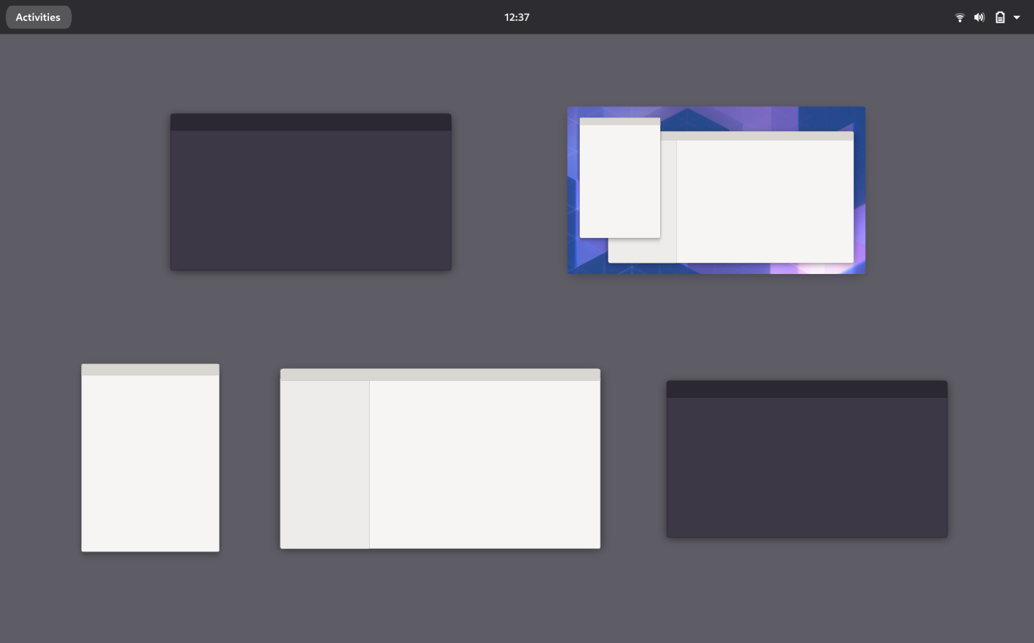Click the Wi-Fi icon to view networks
1034x643 pixels.
tap(959, 16)
